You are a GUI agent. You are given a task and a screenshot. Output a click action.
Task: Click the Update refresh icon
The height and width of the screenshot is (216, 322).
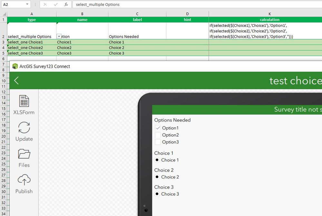click(x=24, y=128)
